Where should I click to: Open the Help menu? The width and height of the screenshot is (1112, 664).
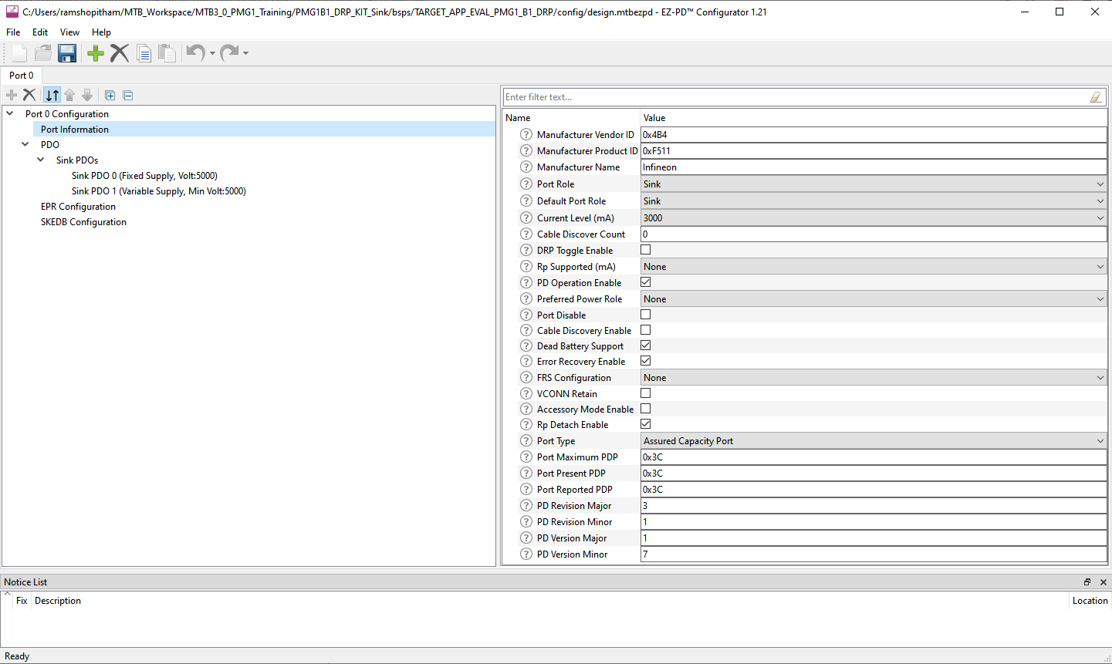click(x=101, y=32)
